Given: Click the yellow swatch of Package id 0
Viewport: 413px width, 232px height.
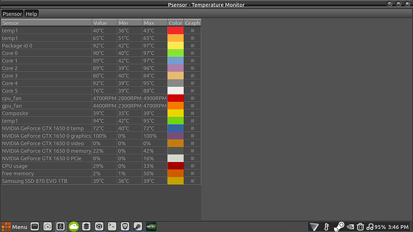Looking at the screenshot, I should click(175, 45).
